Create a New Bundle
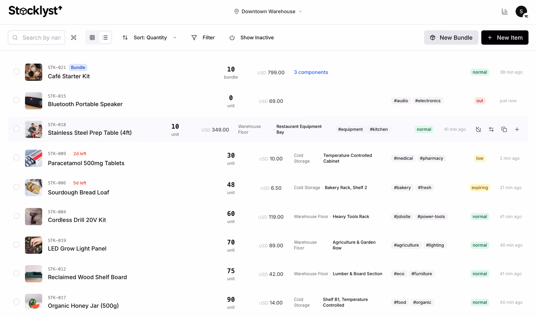536x317 pixels. [x=451, y=37]
